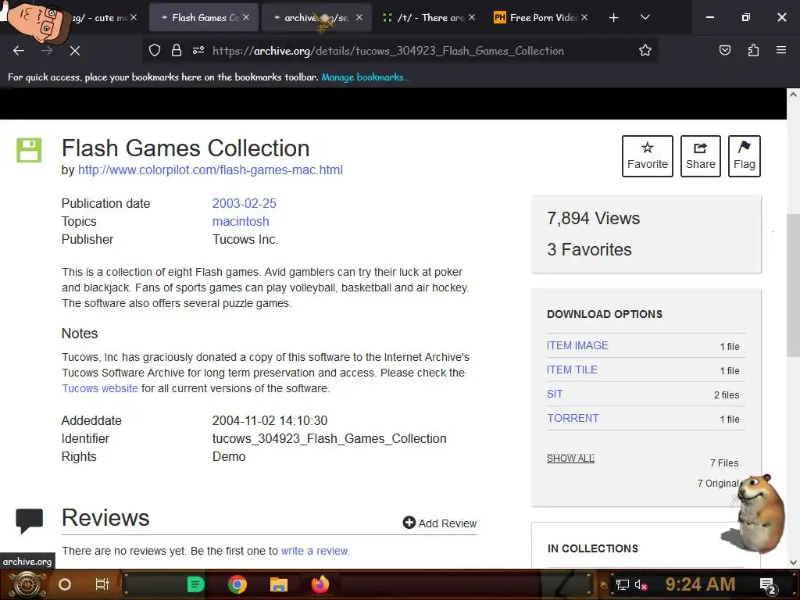
Task: Close the /t/ tab
Action: pyautogui.click(x=472, y=17)
